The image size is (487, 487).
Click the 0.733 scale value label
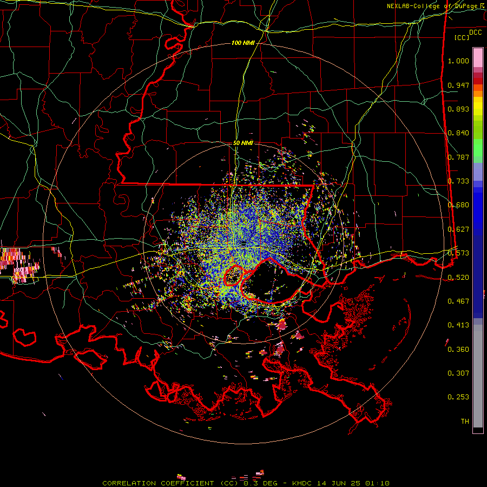pos(458,181)
